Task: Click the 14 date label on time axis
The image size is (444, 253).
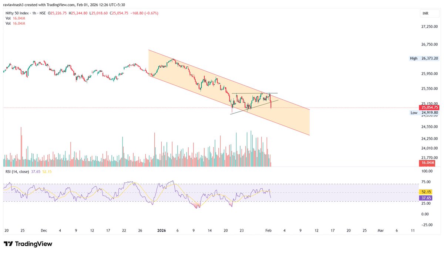Action: coord(209,230)
